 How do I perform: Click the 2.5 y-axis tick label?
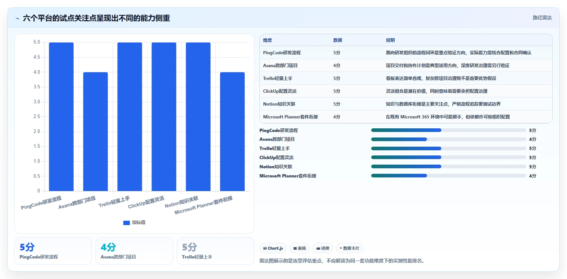(x=37, y=117)
